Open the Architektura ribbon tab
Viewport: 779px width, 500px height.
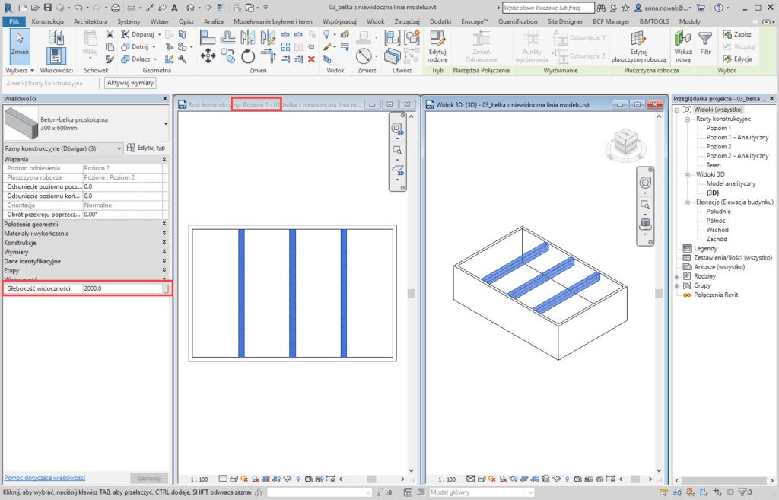(x=91, y=21)
